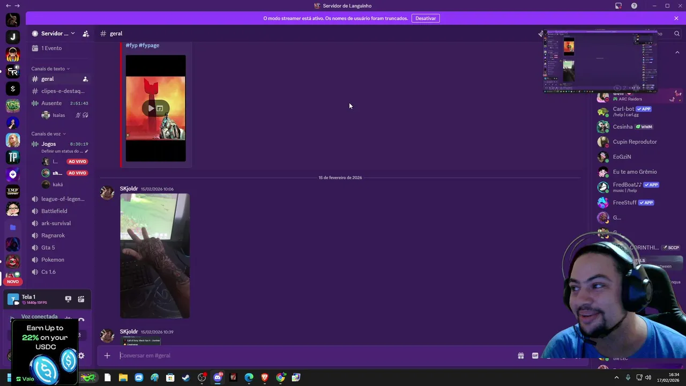686x386 pixels.
Task: Open SKjoldr's tattooed hand image
Action: click(x=154, y=256)
